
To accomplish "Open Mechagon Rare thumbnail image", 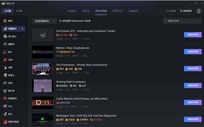I will pyautogui.click(x=43, y=119).
